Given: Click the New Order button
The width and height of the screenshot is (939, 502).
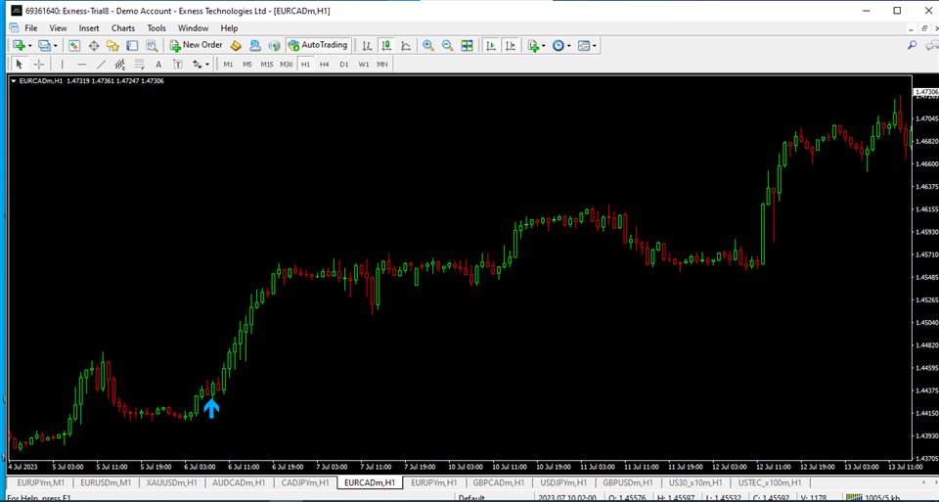Looking at the screenshot, I should 196,46.
